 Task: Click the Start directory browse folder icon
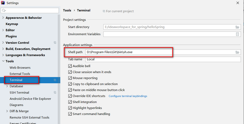[237, 27]
